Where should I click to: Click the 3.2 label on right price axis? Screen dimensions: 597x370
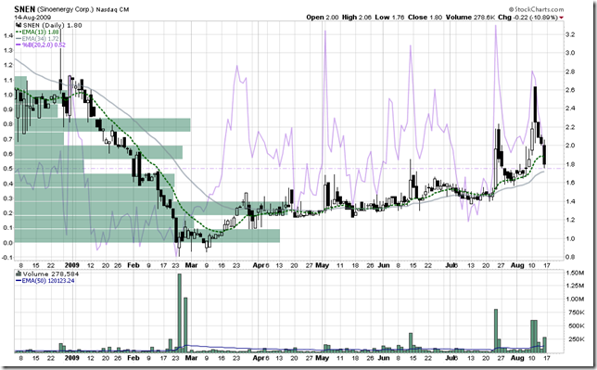click(570, 34)
